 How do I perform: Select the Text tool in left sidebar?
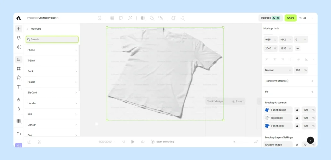point(19,87)
